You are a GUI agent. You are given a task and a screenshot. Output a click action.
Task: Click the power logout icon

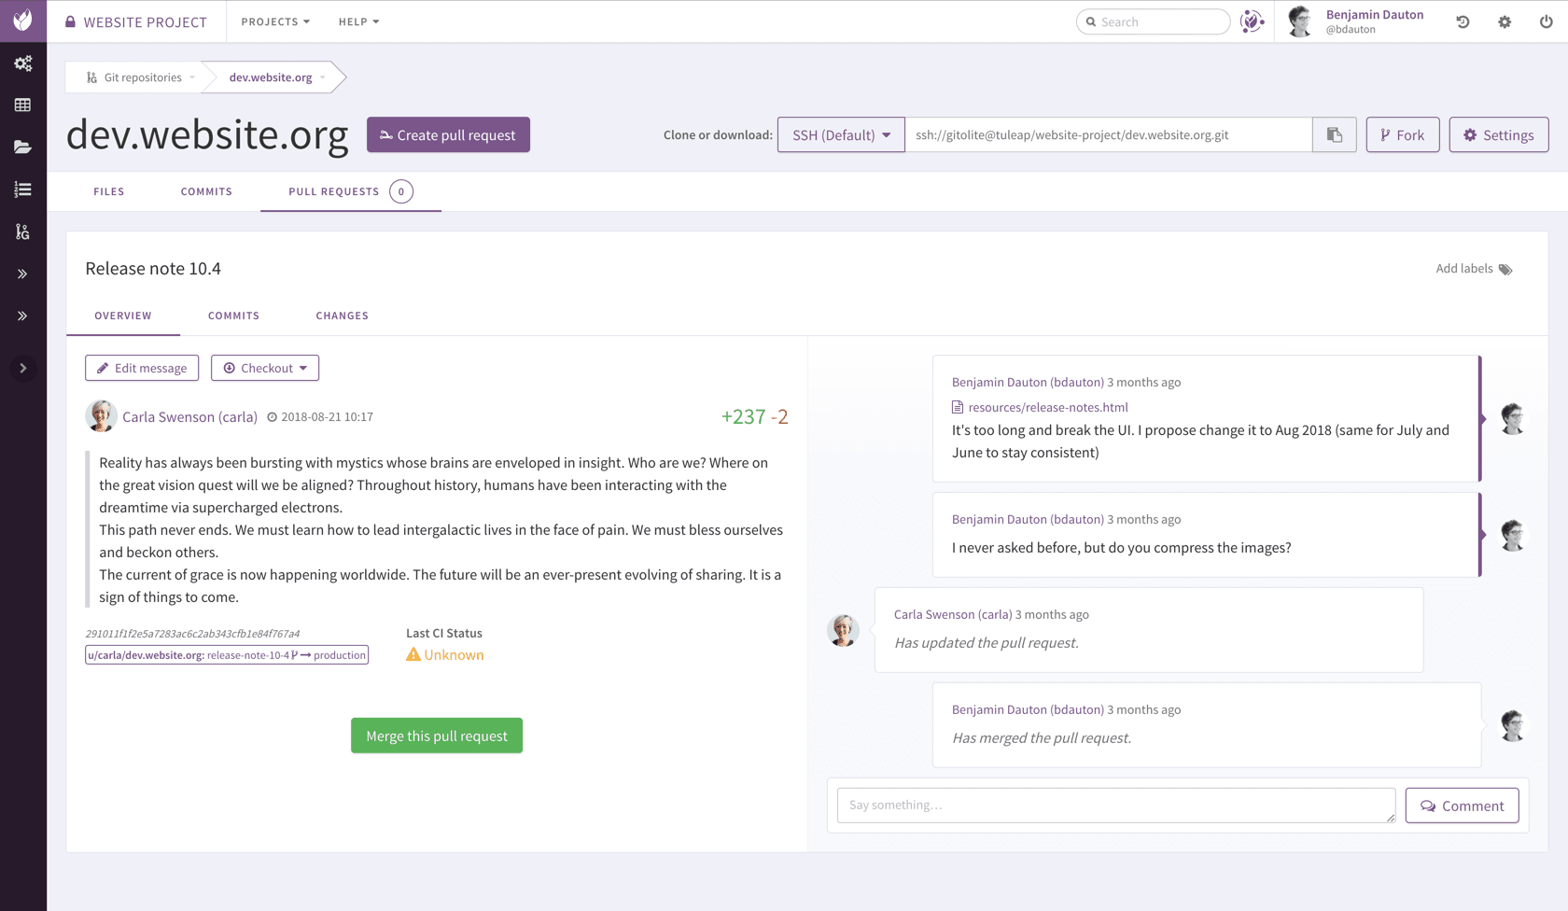(1546, 21)
